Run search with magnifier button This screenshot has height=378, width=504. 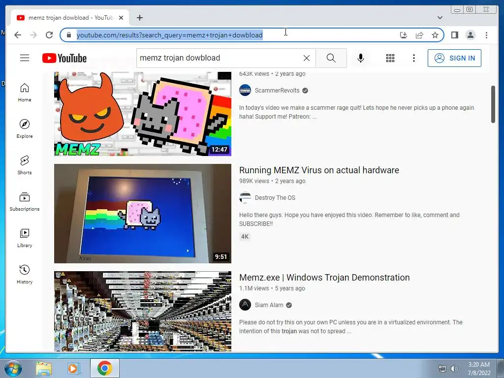click(331, 58)
